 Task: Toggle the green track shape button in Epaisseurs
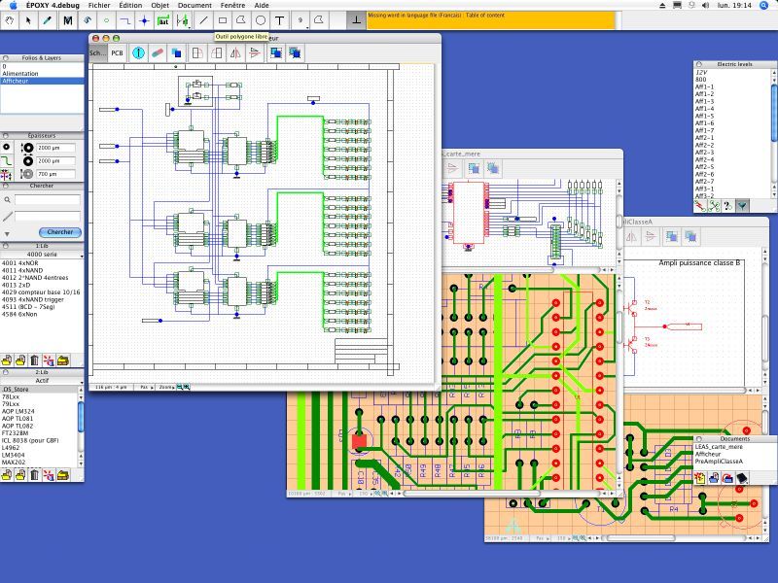point(6,161)
